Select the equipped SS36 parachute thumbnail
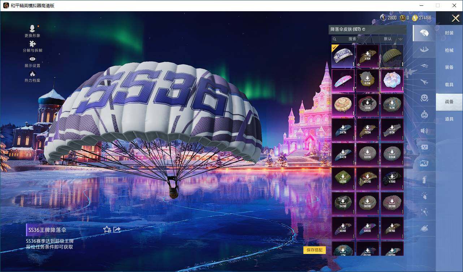463x272 pixels. point(343,56)
